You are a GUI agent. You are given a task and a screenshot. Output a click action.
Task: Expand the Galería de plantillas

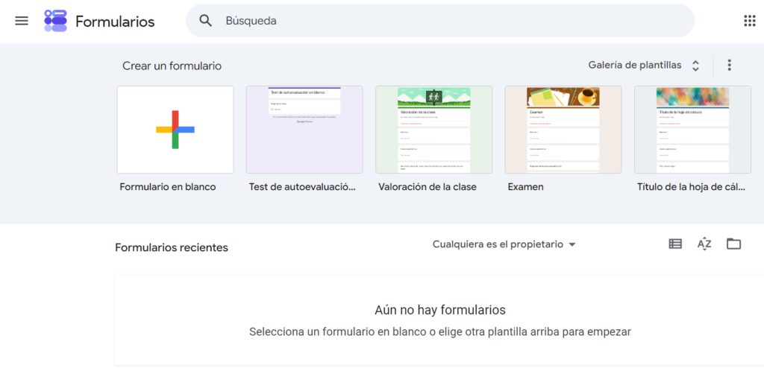(644, 66)
